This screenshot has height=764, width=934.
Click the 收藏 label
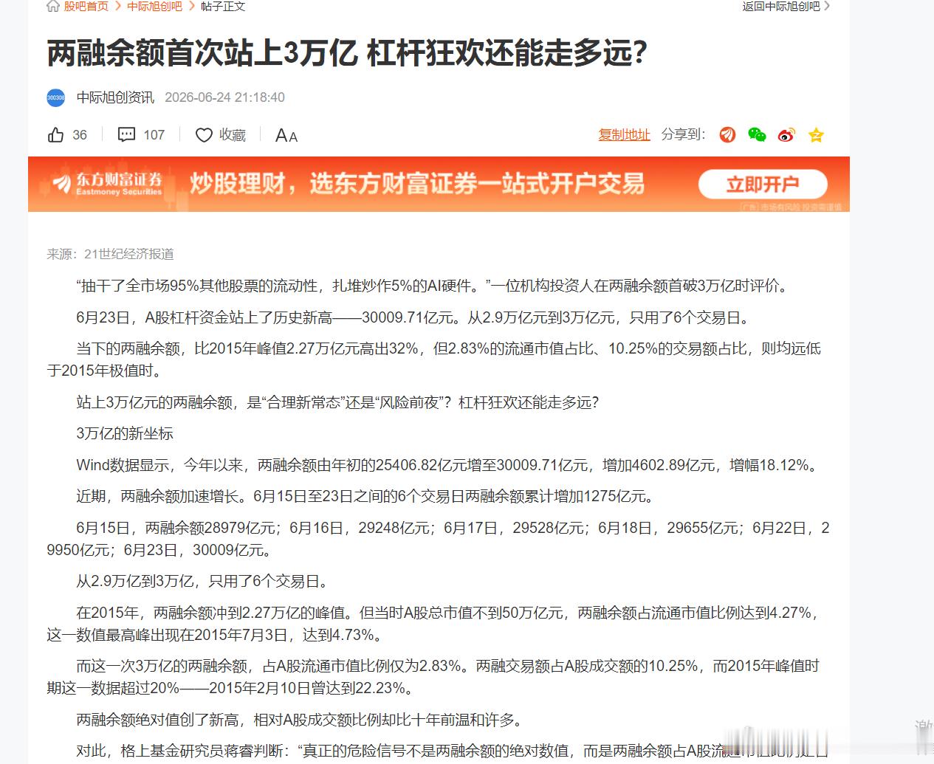point(233,135)
